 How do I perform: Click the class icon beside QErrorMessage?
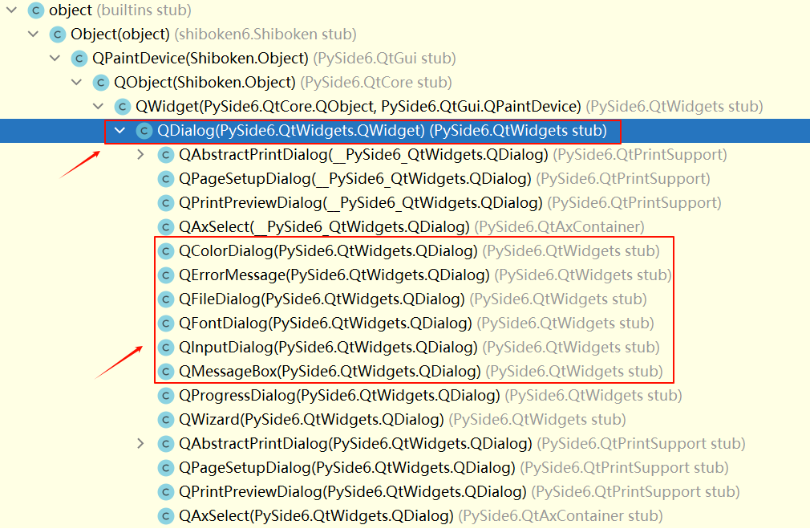coord(166,275)
